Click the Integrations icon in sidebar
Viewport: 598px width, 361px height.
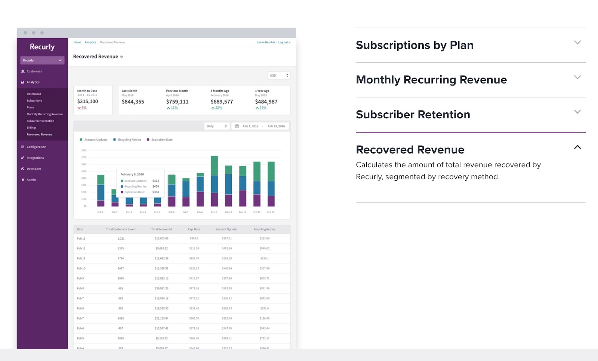point(23,158)
